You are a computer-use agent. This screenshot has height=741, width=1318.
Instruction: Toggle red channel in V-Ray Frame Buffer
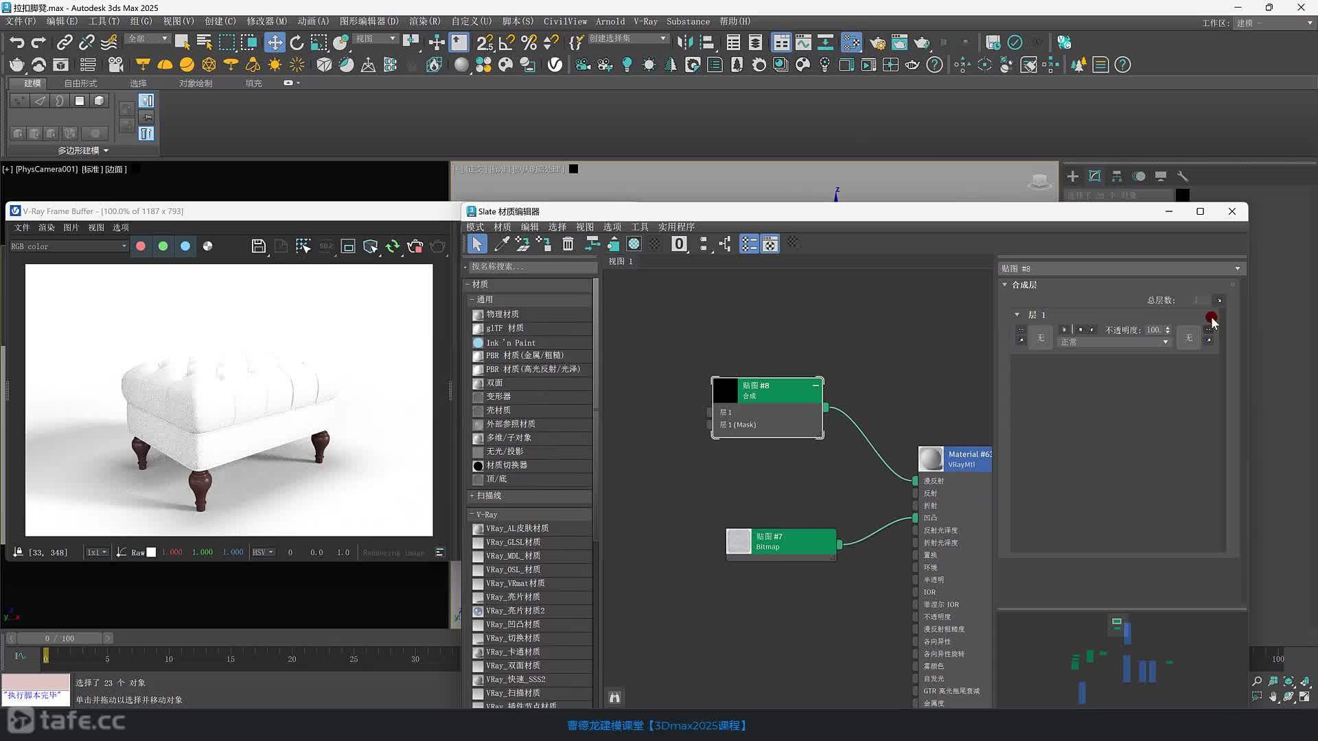pos(141,246)
